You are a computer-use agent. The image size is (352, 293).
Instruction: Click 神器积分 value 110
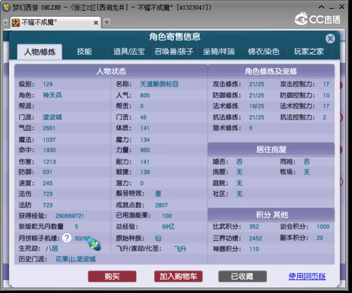coord(254,249)
